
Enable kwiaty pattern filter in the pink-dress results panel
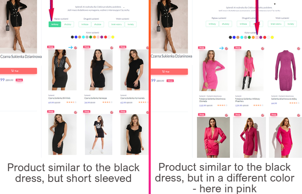(x=291, y=24)
